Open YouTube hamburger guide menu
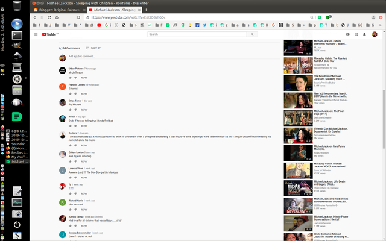 pyautogui.click(x=36, y=34)
